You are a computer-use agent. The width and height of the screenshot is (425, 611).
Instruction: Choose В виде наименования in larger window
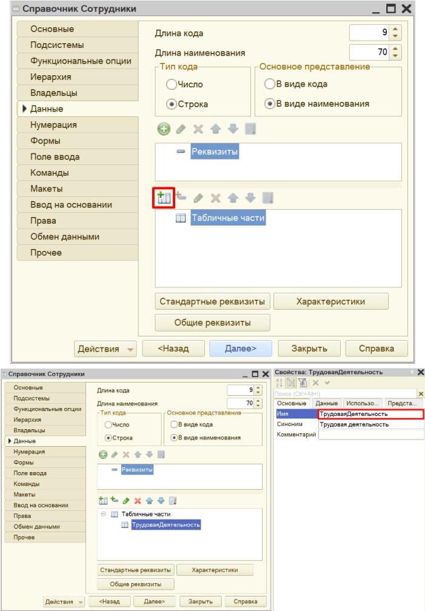click(270, 104)
